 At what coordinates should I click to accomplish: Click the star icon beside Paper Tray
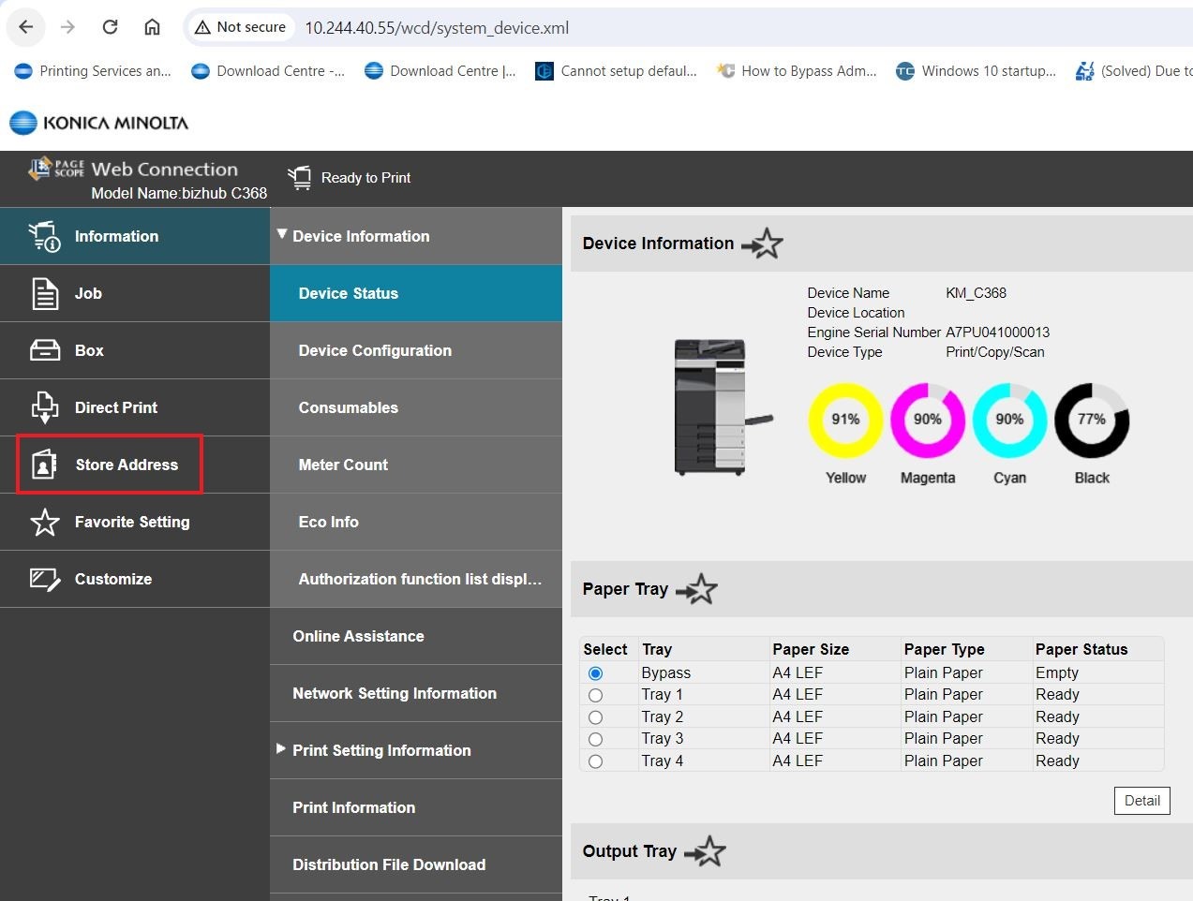696,590
